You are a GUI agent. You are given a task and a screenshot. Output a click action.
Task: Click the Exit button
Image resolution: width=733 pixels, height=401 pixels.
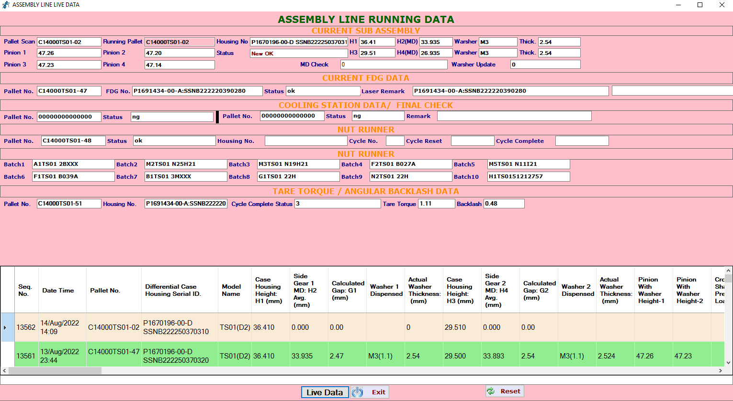[370, 392]
